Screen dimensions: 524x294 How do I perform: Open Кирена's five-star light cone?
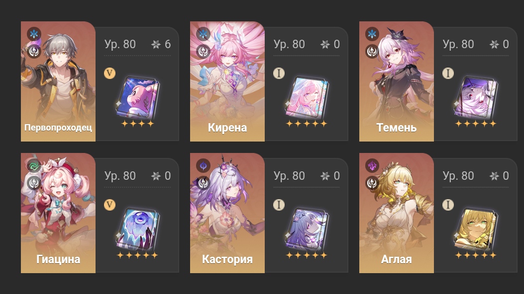pos(307,97)
